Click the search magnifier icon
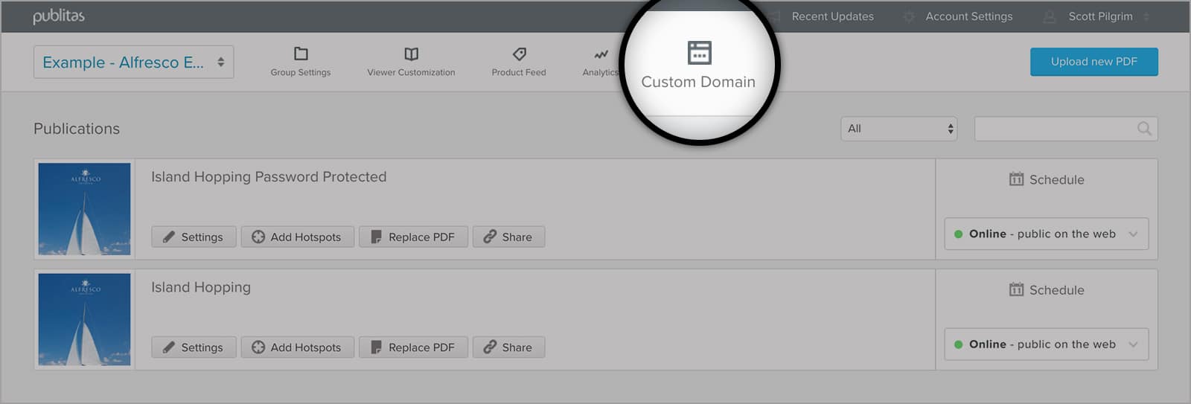 click(x=1144, y=129)
